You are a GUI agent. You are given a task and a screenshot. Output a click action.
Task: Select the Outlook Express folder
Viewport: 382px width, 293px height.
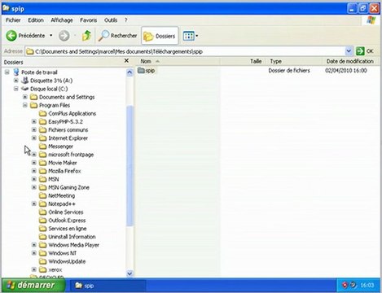click(x=62, y=221)
